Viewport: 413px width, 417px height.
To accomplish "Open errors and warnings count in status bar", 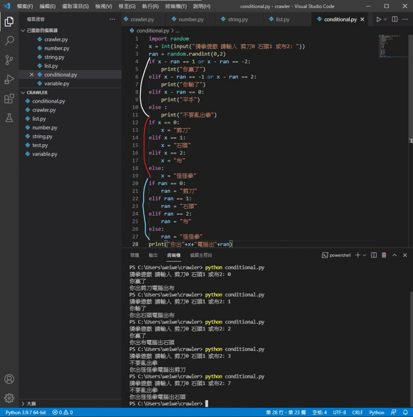I will tap(63, 413).
